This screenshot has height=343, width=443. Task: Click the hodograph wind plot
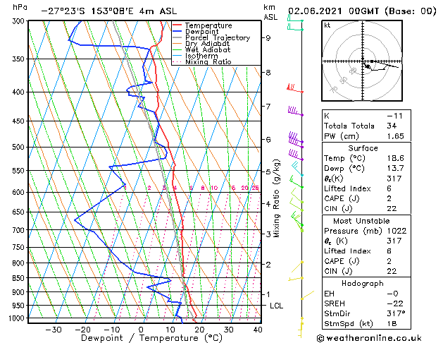pos(362,61)
